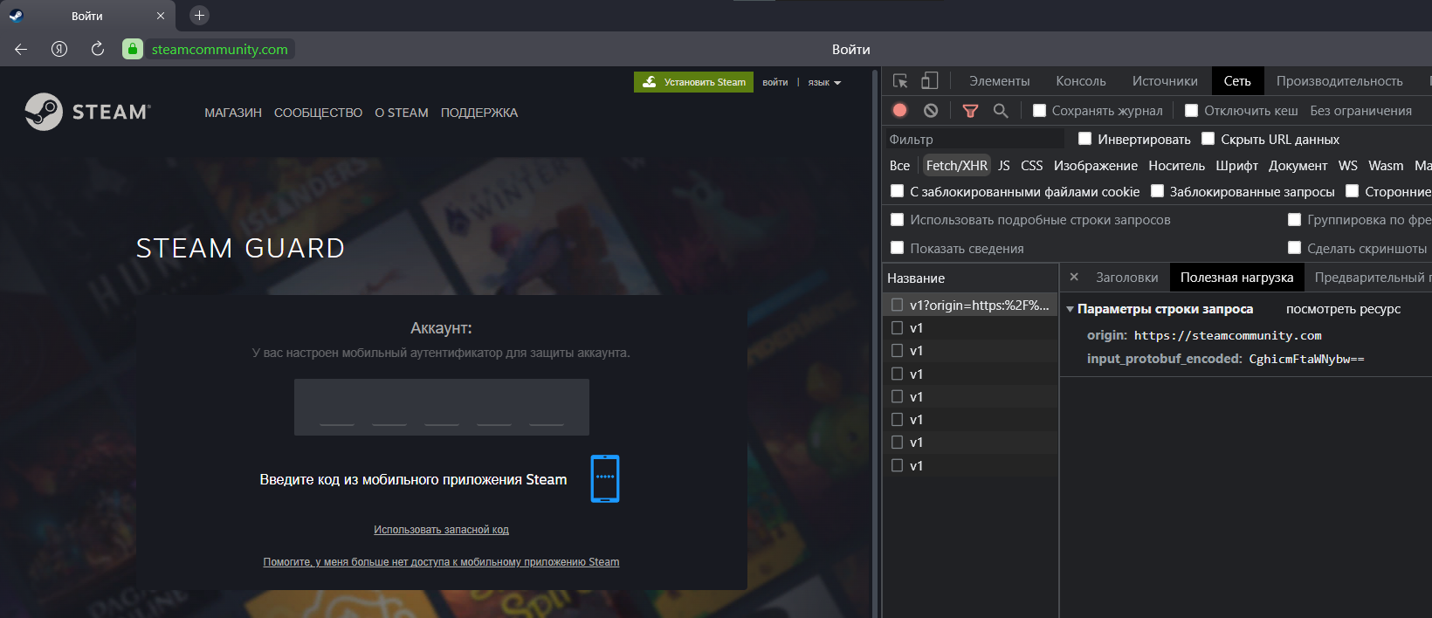Open a new browser tab
The width and height of the screenshot is (1432, 618).
point(199,15)
